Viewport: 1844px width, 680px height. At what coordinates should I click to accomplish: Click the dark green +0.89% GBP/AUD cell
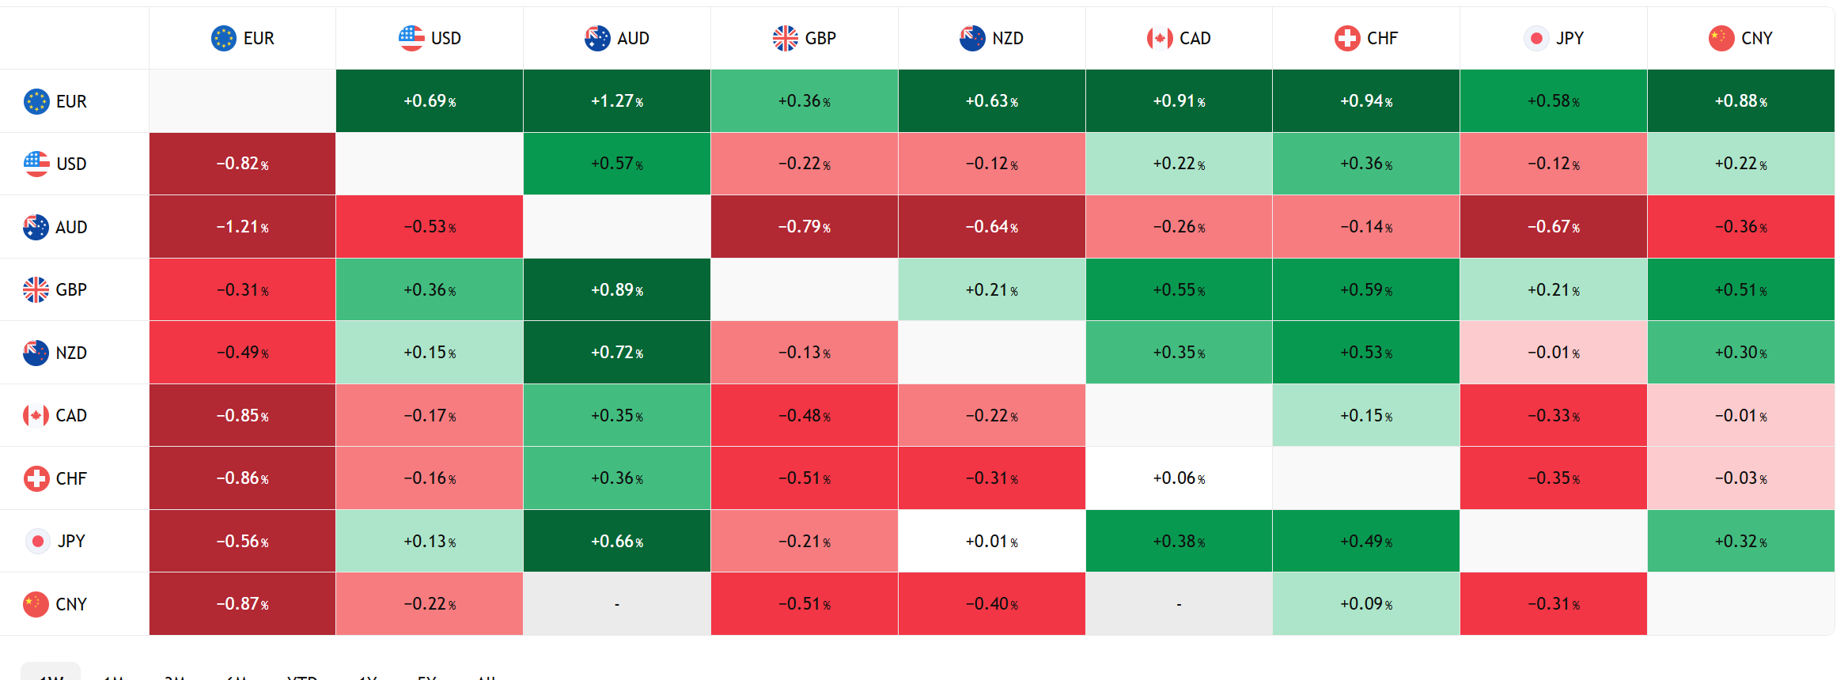click(x=617, y=289)
